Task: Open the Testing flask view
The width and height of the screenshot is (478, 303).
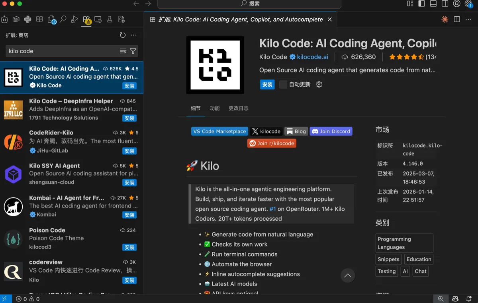Action: (x=110, y=19)
